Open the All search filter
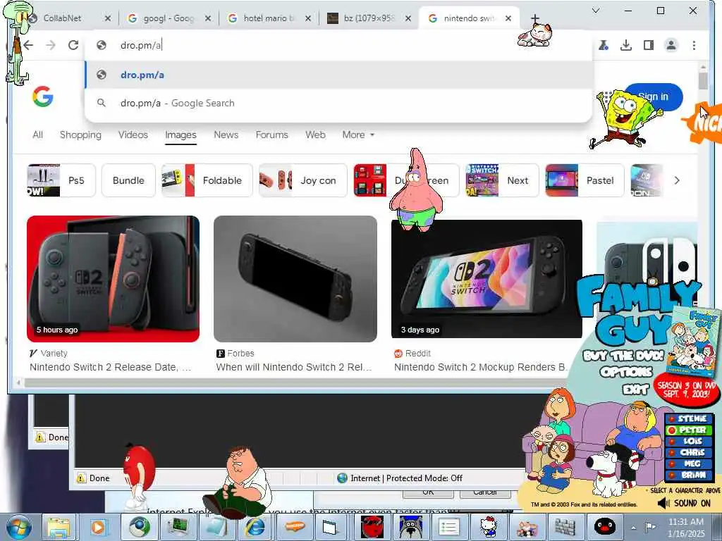 pyautogui.click(x=38, y=135)
